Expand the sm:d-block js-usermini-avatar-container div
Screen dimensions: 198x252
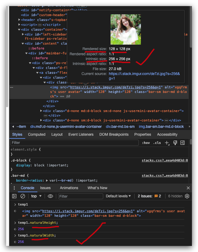(41, 120)
